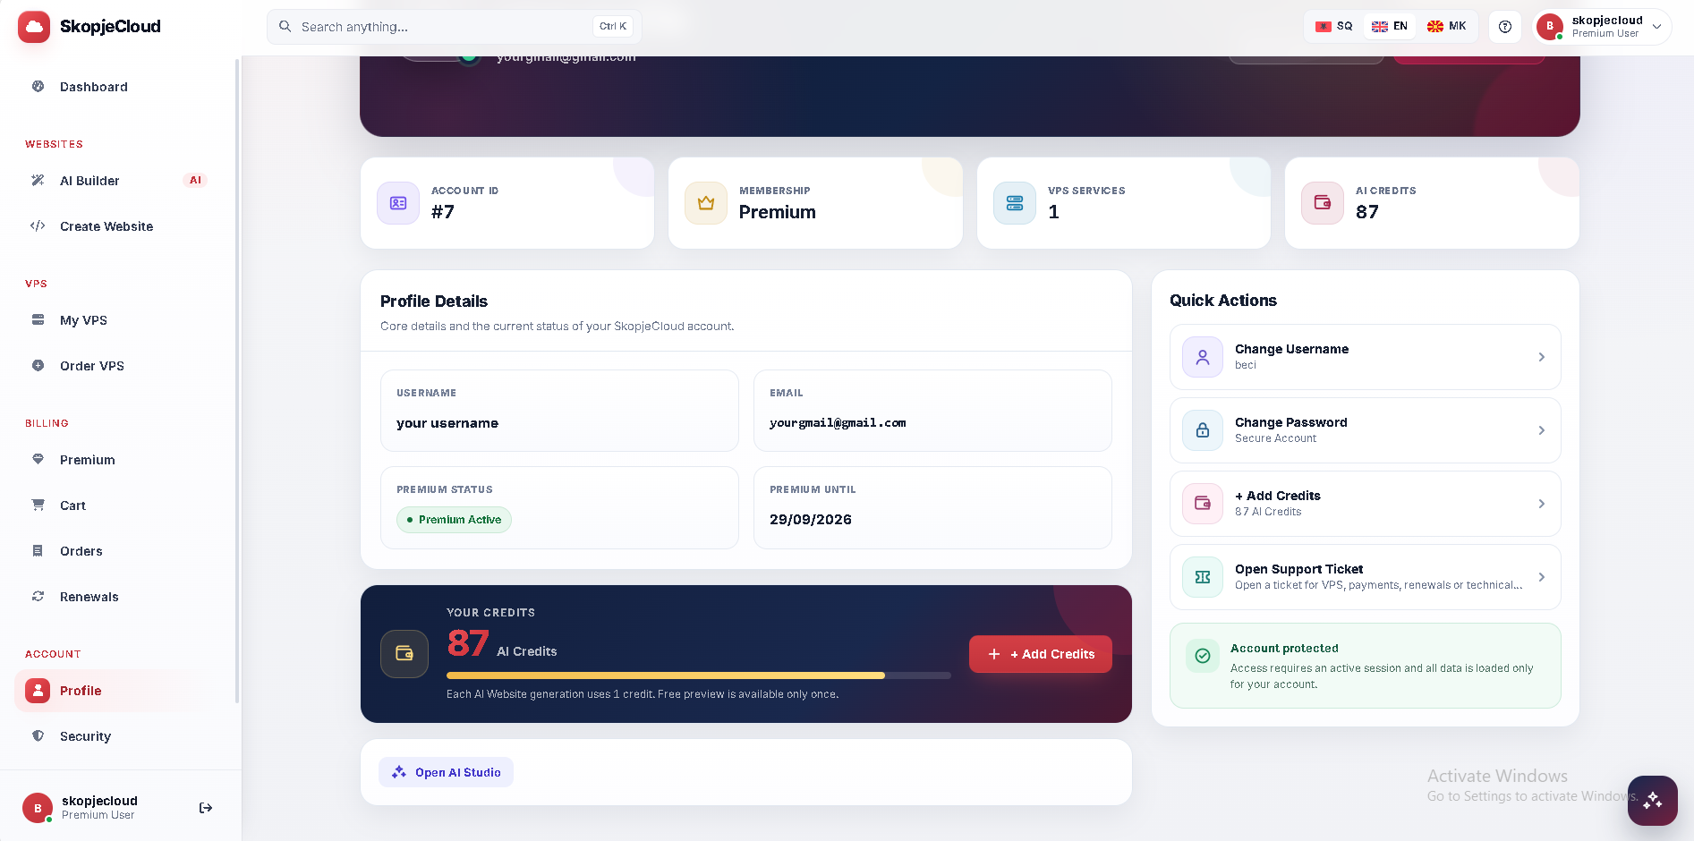Image resolution: width=1694 pixels, height=841 pixels.
Task: Expand the skopjecloud user menu dropdown
Action: pos(1603,27)
